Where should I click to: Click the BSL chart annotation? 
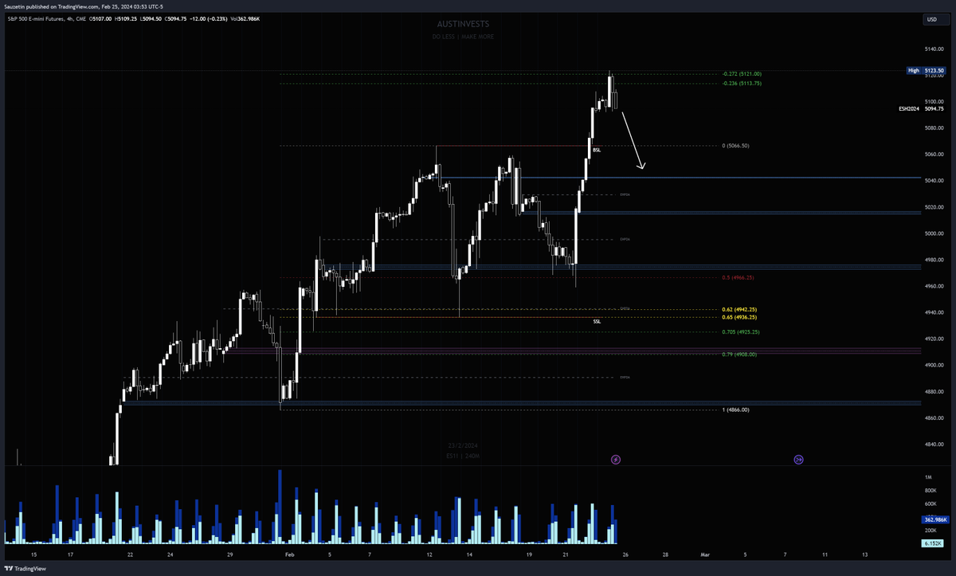click(x=597, y=150)
